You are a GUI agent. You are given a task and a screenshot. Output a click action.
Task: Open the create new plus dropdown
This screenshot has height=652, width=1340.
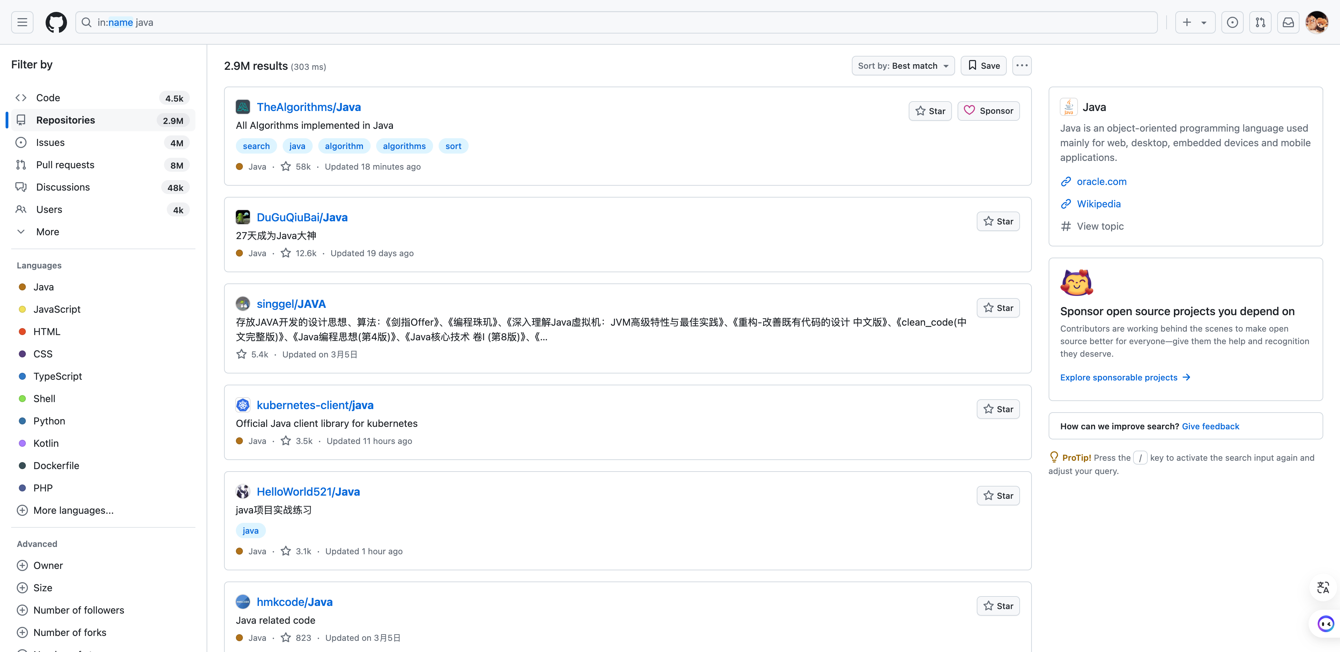(x=1194, y=22)
